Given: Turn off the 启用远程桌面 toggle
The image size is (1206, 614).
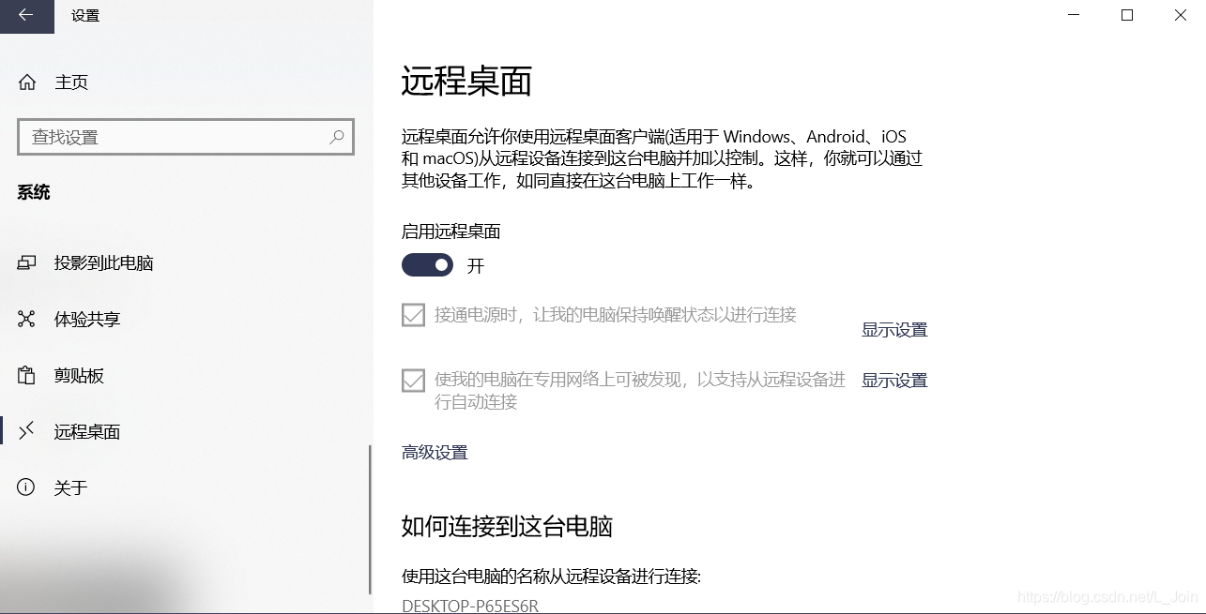Looking at the screenshot, I should coord(427,265).
